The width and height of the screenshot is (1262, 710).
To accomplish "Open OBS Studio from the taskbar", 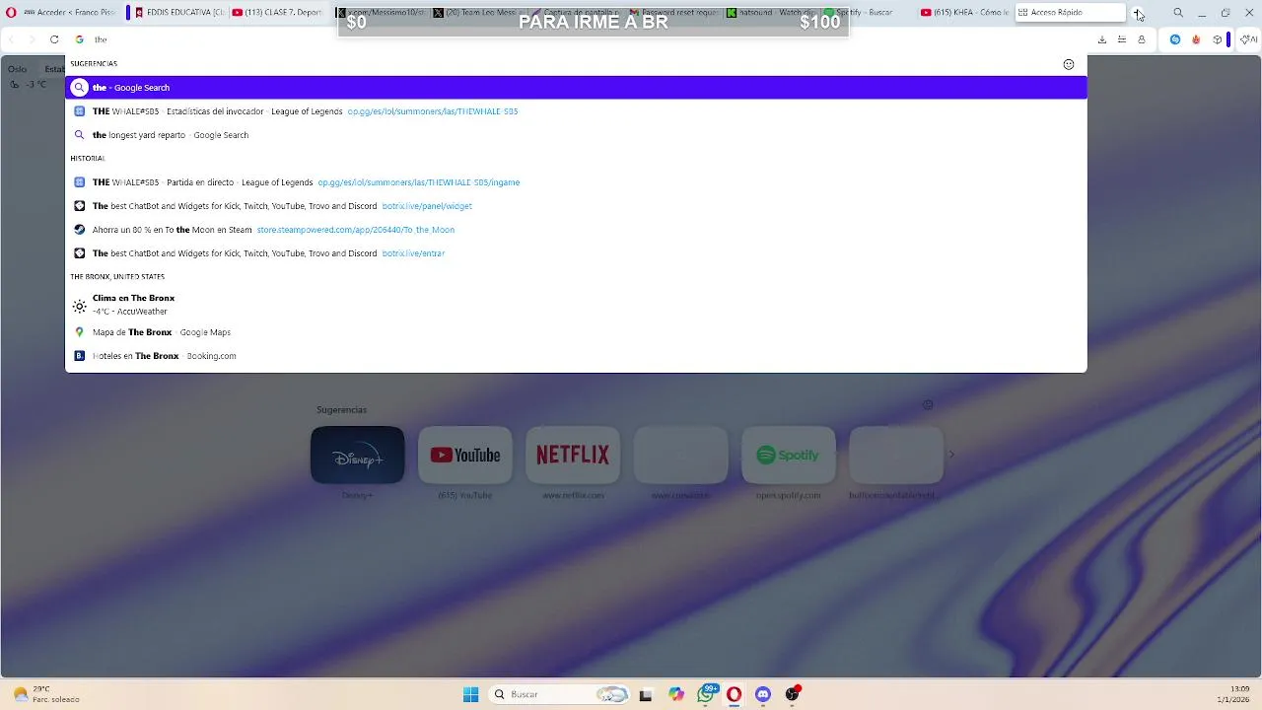I will pyautogui.click(x=792, y=694).
